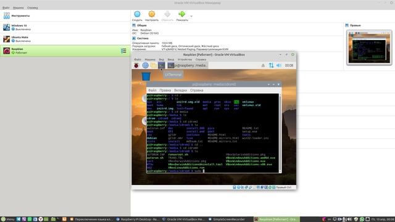Viewport: 395px width, 222px height.
Task: Launch web browser globe icon in Pi panel
Action: click(145, 65)
